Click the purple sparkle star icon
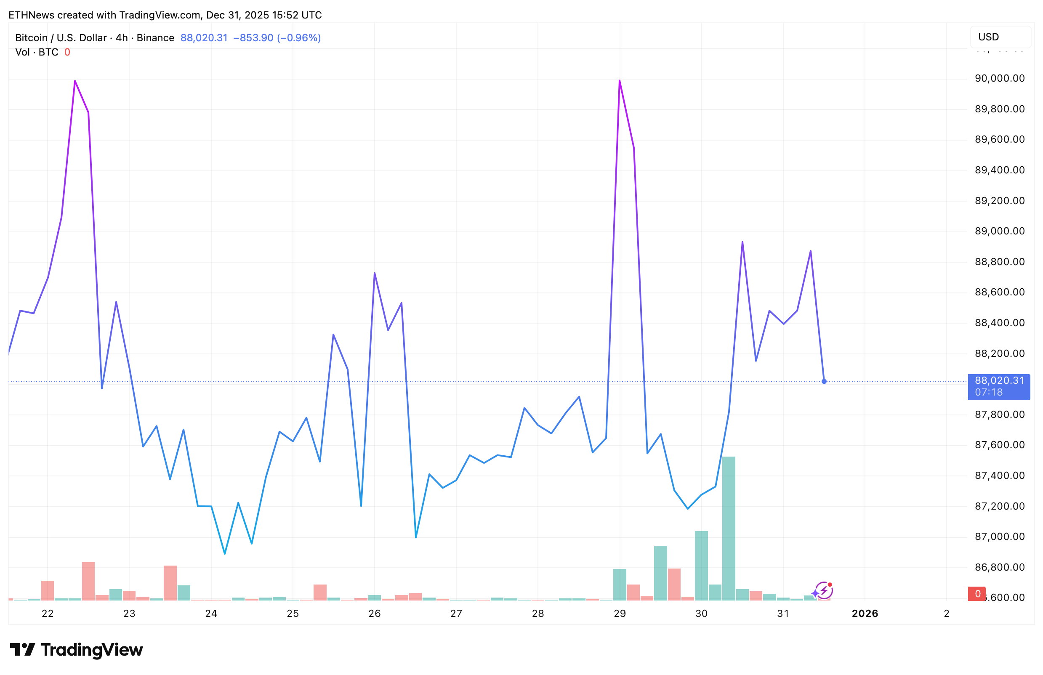This screenshot has width=1043, height=675. 815,593
